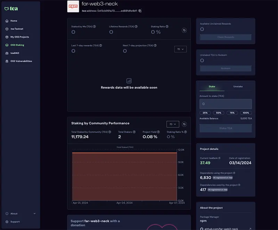
Task: Refresh the rewards stats panel
Action: tap(184, 30)
